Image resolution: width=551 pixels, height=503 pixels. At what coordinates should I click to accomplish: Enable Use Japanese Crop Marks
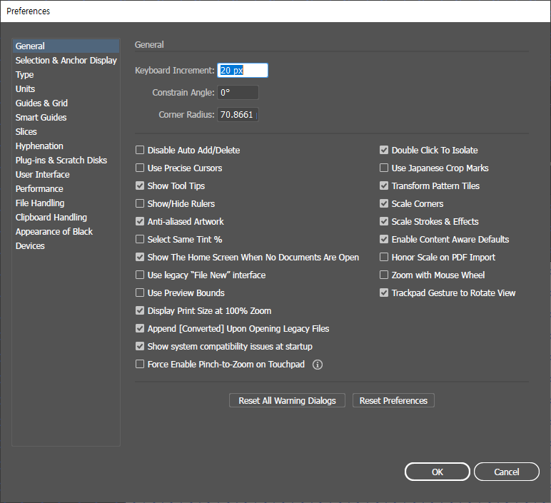click(x=384, y=168)
